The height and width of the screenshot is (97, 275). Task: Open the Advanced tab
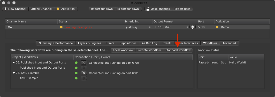229,43
